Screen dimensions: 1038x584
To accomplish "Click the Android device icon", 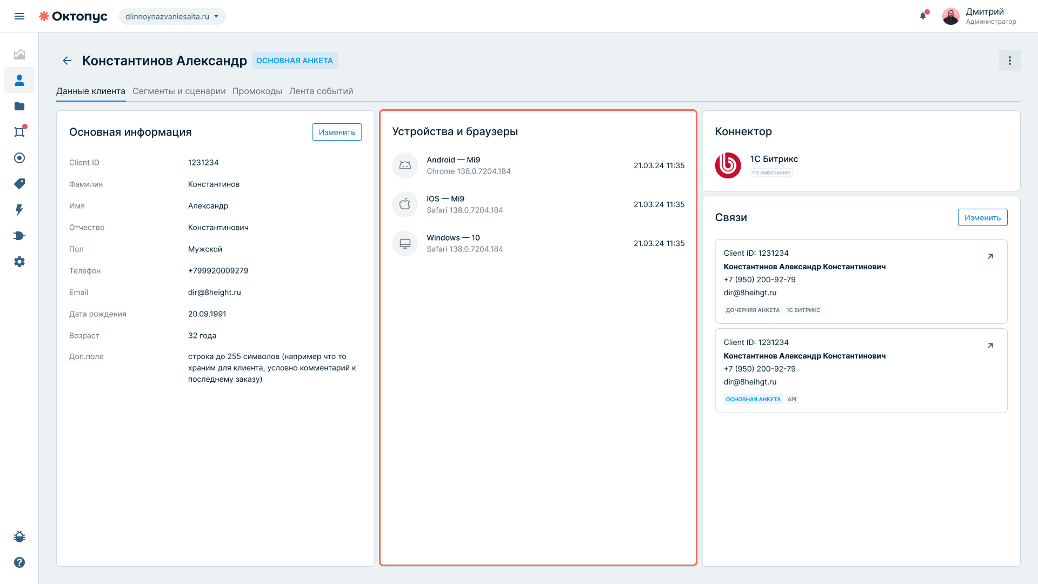I will coord(405,165).
